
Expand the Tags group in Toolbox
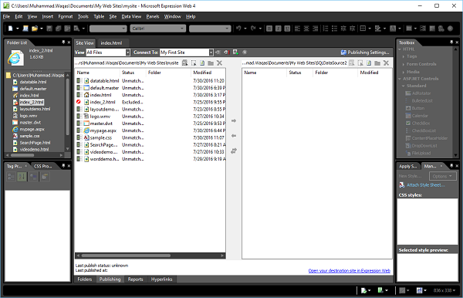404,56
